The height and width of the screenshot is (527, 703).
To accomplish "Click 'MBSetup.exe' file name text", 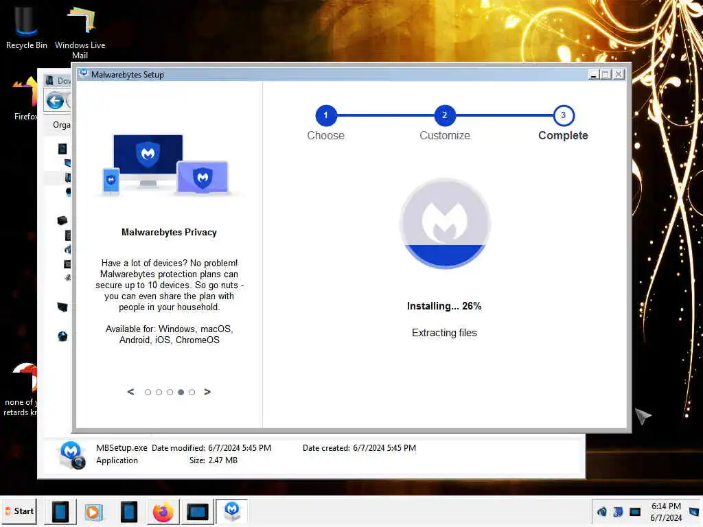I will pyautogui.click(x=122, y=447).
